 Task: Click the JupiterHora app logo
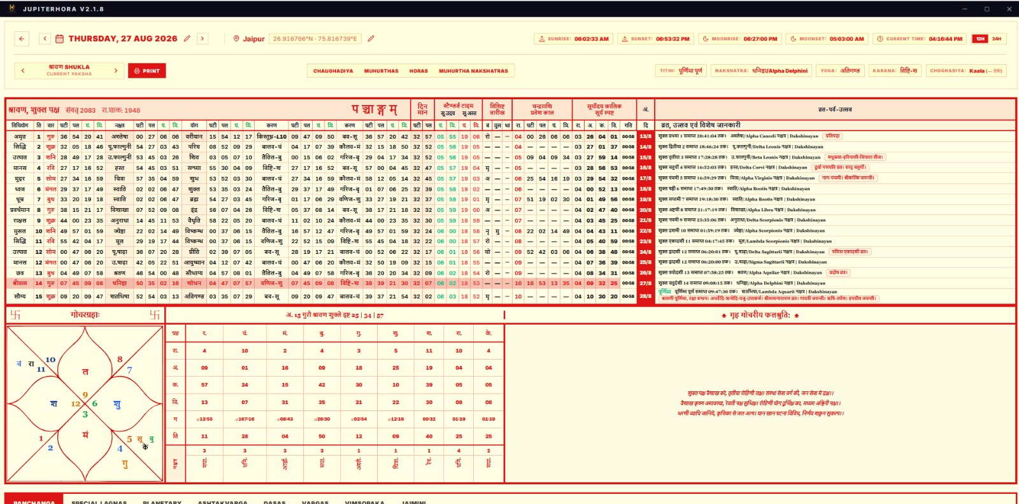[12, 9]
